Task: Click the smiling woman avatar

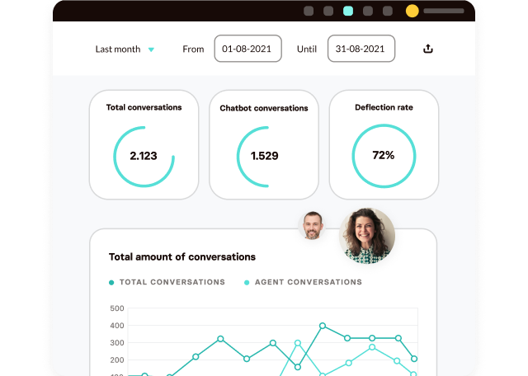Action: coord(367,235)
